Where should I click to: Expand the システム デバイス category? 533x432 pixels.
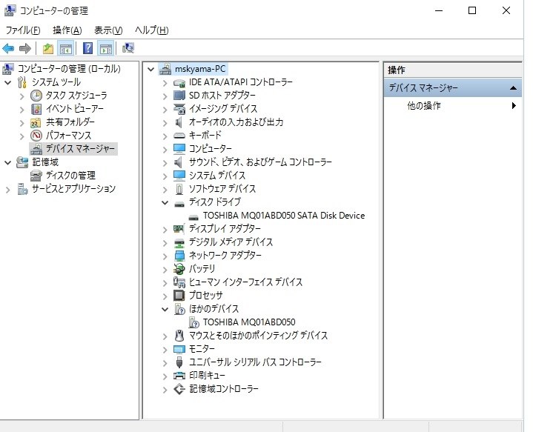point(165,176)
